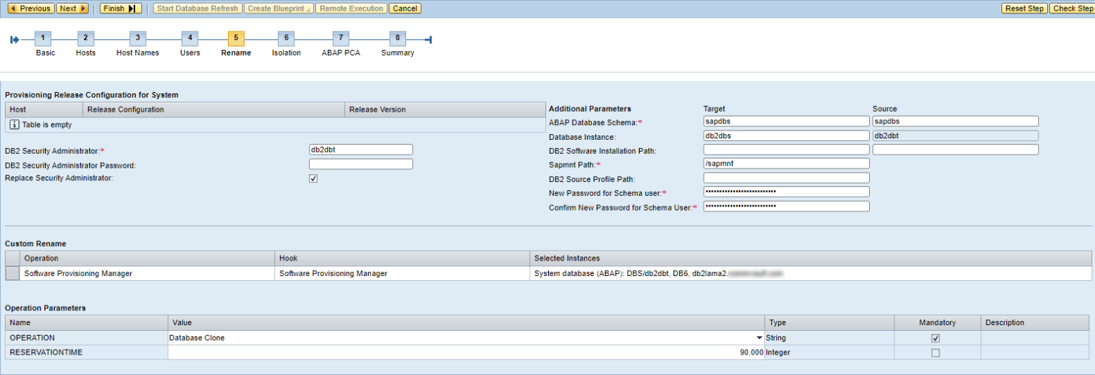The height and width of the screenshot is (375, 1095).
Task: Click Check Step button
Action: tap(1072, 8)
